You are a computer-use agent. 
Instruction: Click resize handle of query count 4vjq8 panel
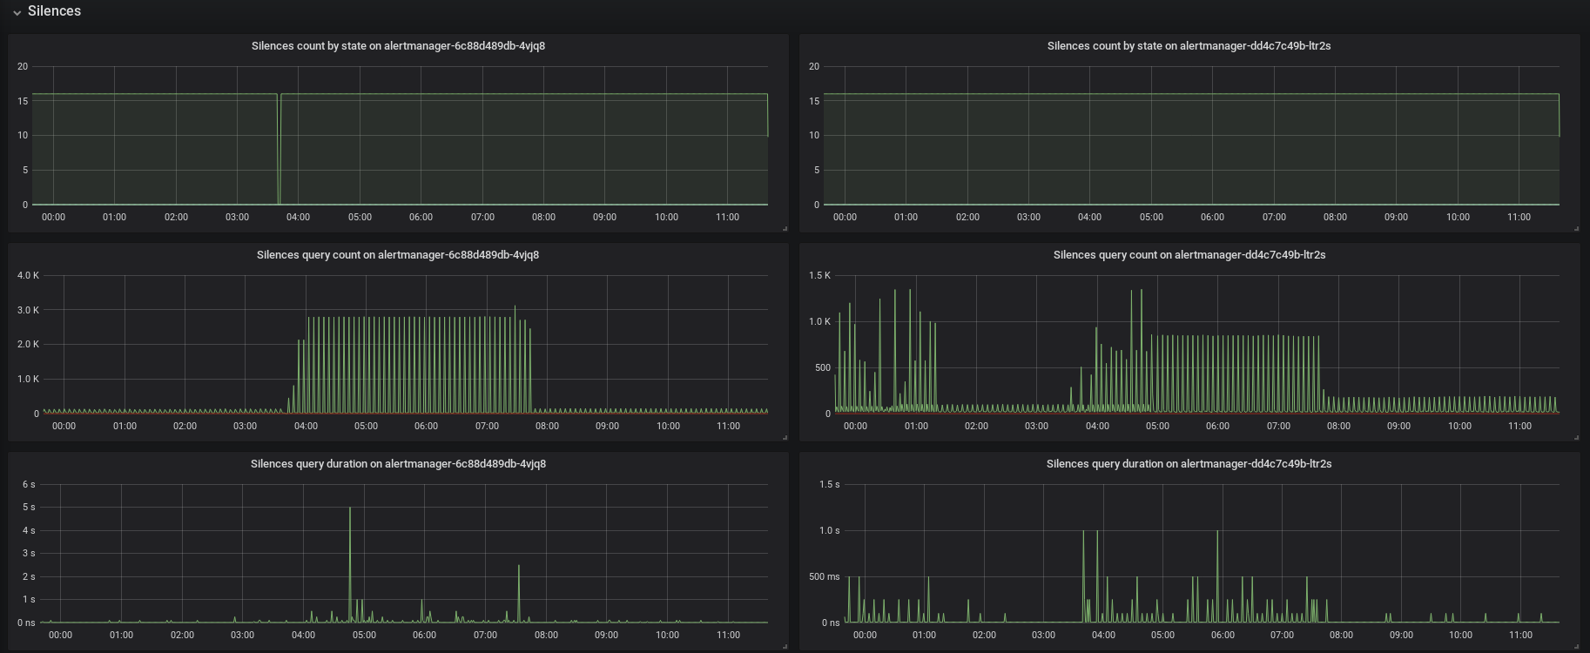point(785,437)
